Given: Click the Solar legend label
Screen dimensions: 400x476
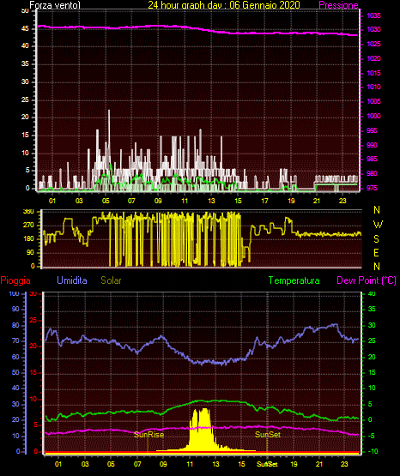Looking at the screenshot, I should pyautogui.click(x=112, y=280).
